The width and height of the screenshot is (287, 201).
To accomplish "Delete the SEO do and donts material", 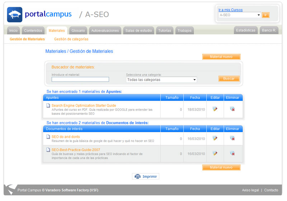I will 232,139.
